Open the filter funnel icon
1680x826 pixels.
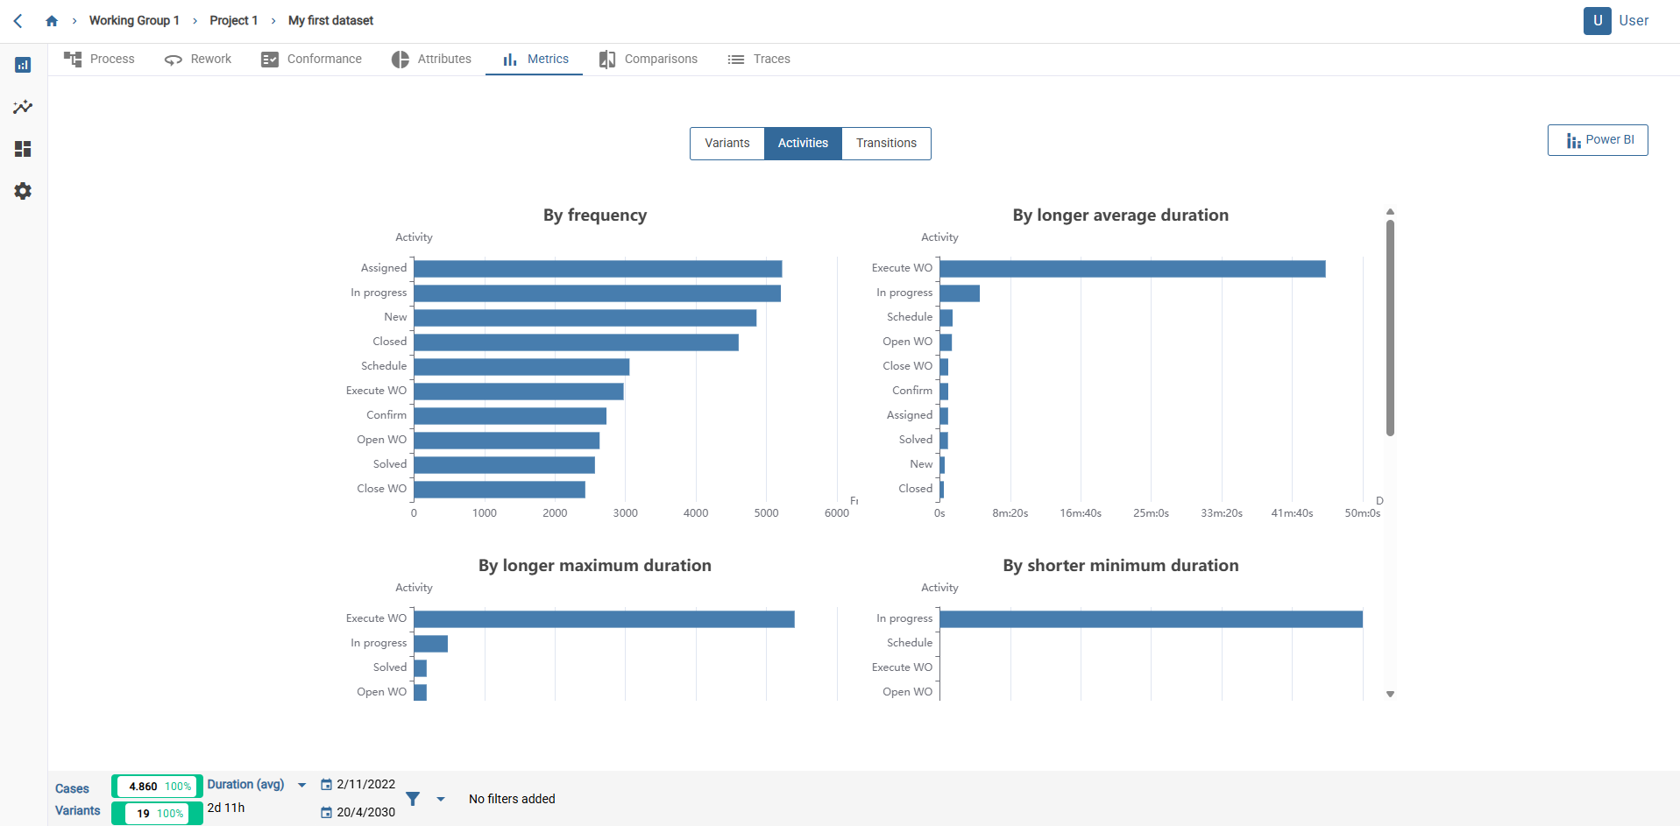412,798
